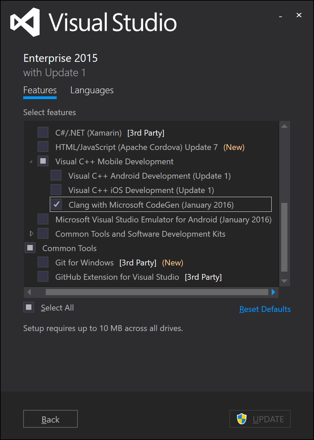314x440 pixels.
Task: Click 'Visual C++ Android Development (Update 1)' label
Action: [x=150, y=176]
